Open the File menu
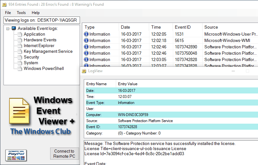Viewport: 258px width, 165px height. 8,13
